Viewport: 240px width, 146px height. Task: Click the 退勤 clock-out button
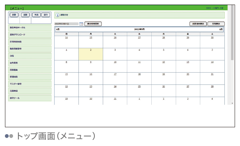click(25, 15)
